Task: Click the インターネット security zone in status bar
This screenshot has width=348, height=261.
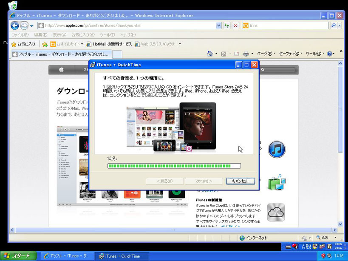Action: point(253,238)
